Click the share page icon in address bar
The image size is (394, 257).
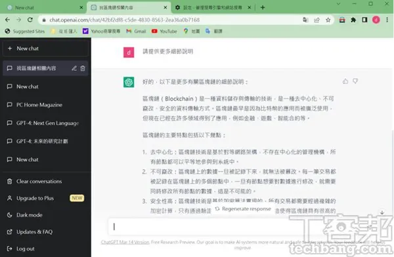pos(317,20)
